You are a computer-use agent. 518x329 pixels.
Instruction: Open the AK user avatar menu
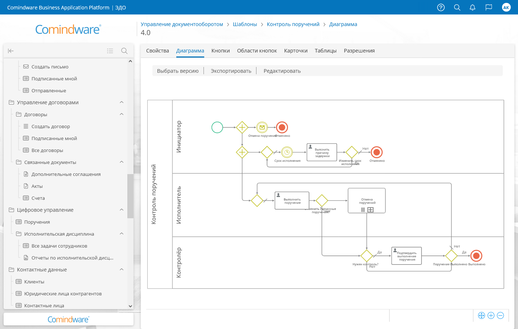click(x=506, y=7)
